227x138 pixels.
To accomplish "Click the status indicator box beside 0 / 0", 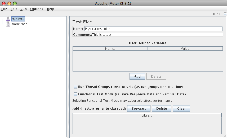I will click(x=225, y=14).
